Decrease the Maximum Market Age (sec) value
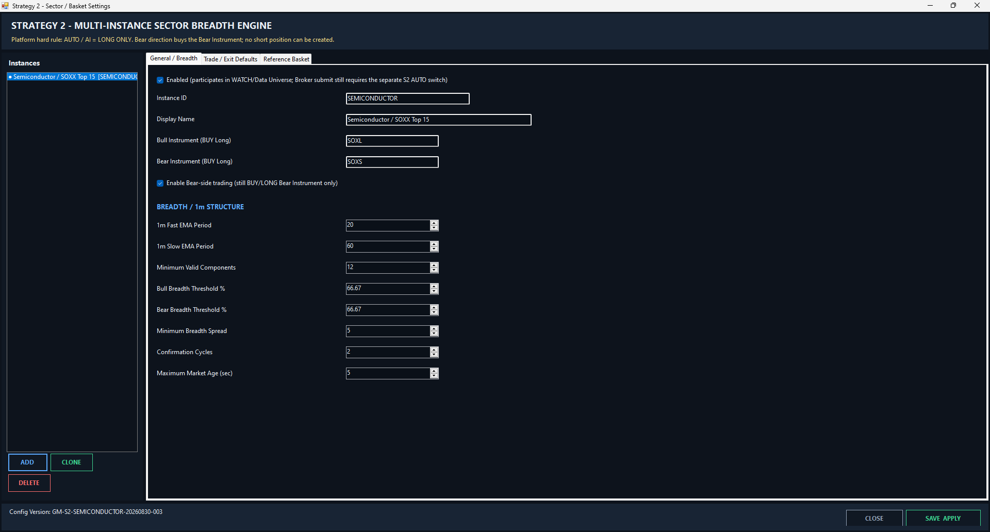 point(434,376)
